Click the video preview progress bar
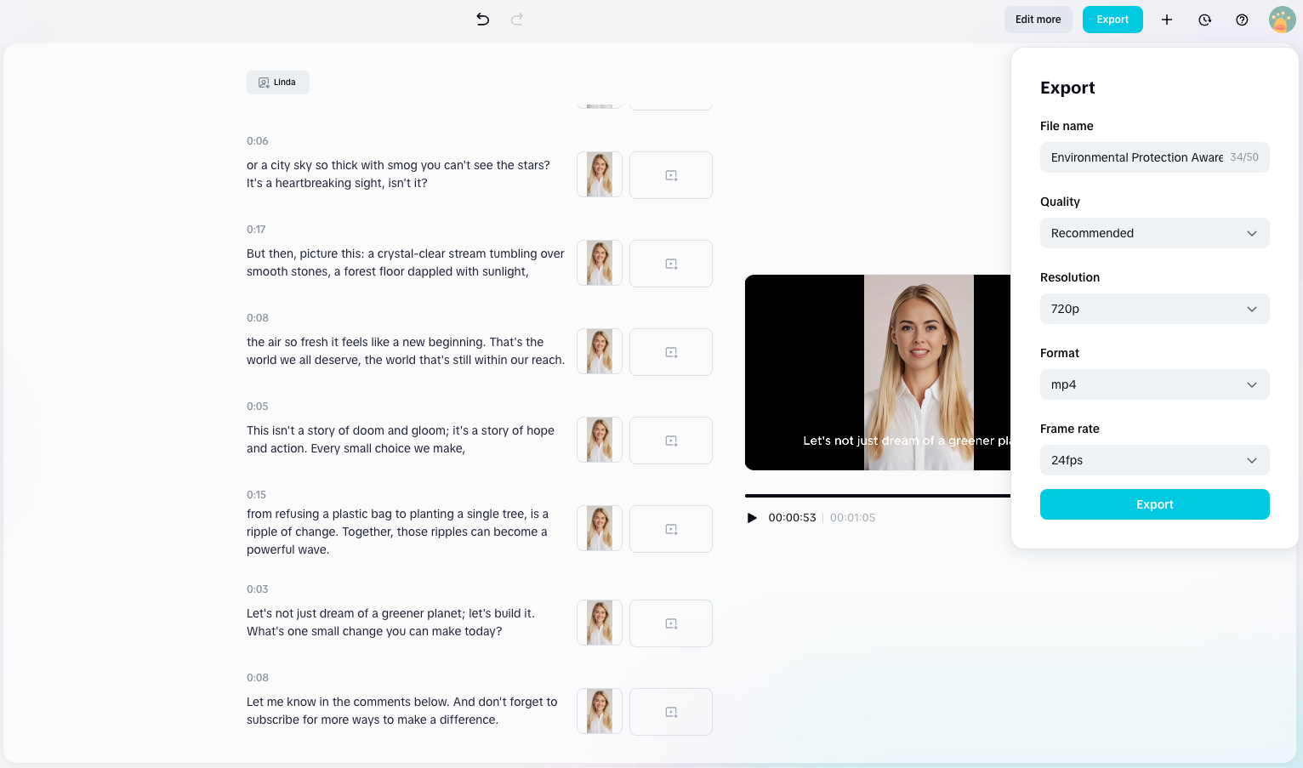1303x768 pixels. coord(878,495)
